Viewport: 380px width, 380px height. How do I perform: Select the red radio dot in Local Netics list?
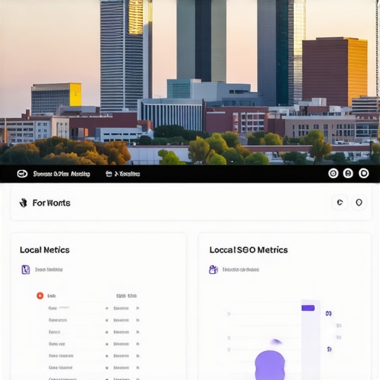click(x=40, y=295)
